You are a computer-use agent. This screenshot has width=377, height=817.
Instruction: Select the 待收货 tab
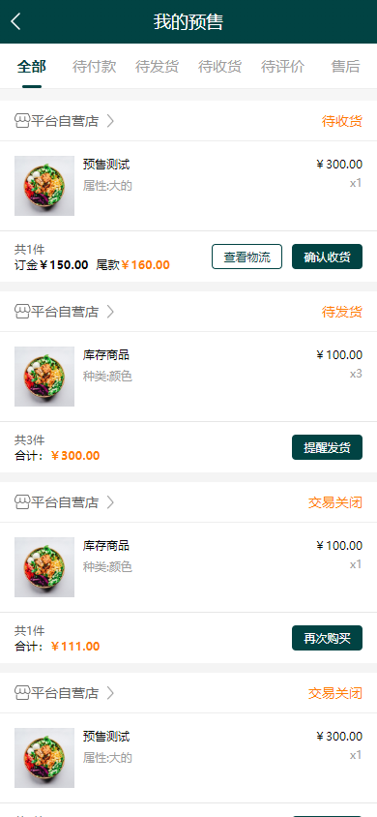(x=220, y=67)
